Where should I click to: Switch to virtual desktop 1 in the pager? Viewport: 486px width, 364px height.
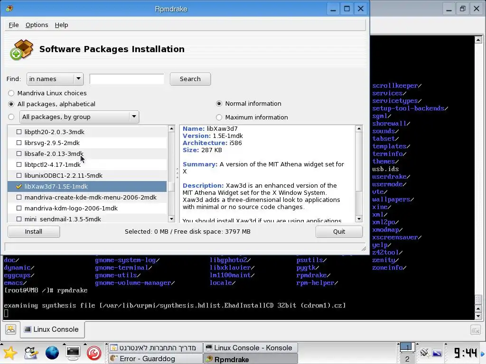[407, 347]
